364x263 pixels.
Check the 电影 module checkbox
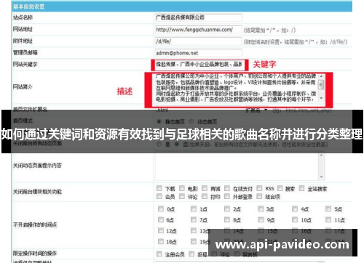(x=182, y=188)
